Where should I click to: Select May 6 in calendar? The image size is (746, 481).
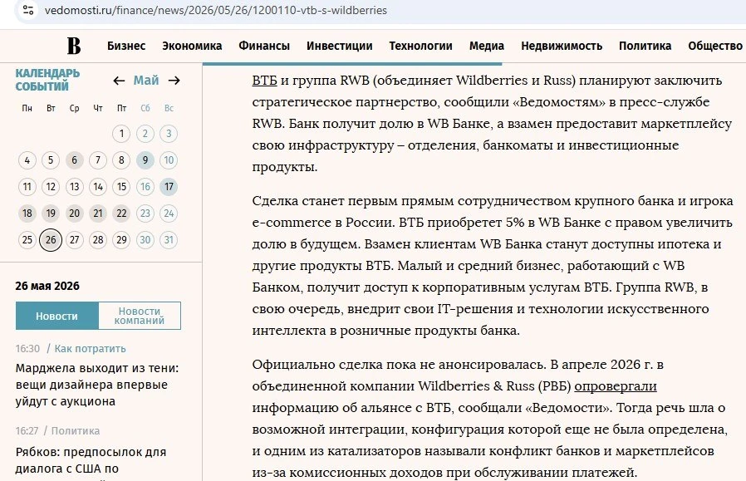point(74,160)
